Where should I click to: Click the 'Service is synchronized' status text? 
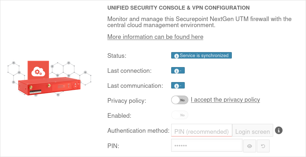pyautogui.click(x=204, y=56)
